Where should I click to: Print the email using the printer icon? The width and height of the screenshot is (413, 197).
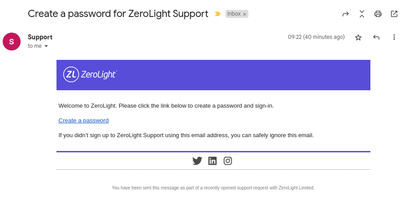point(378,14)
